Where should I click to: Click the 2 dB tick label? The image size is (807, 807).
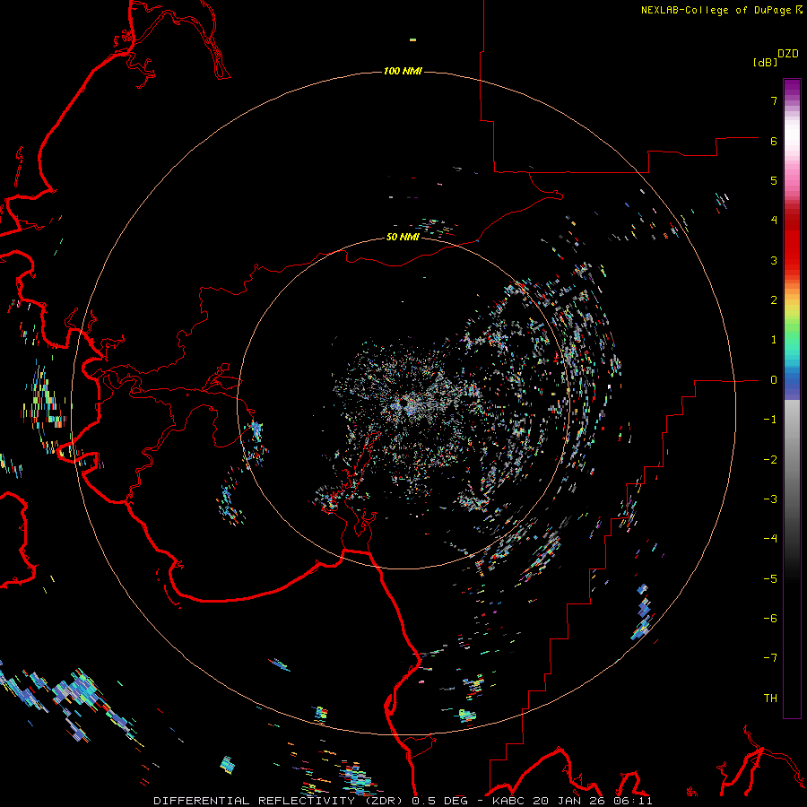(774, 300)
